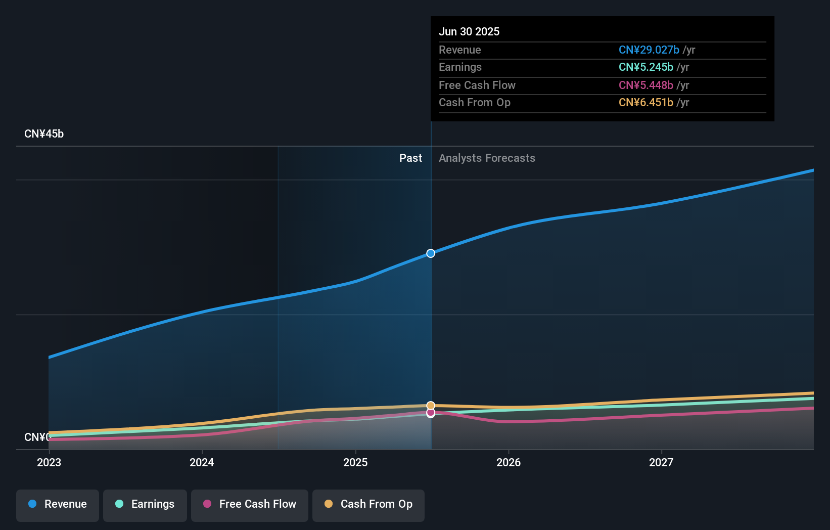The width and height of the screenshot is (830, 530).
Task: Click the yellow Cash From Op marker on the divider
Action: click(x=431, y=405)
